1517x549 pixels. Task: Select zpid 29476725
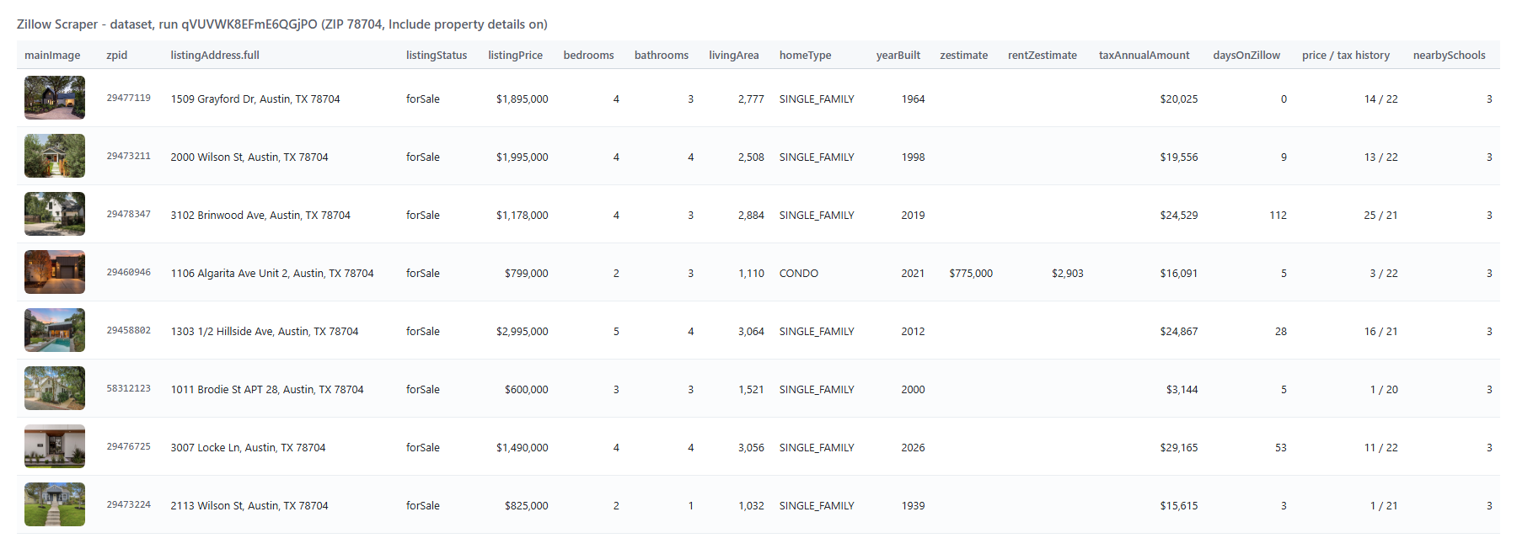(x=128, y=446)
